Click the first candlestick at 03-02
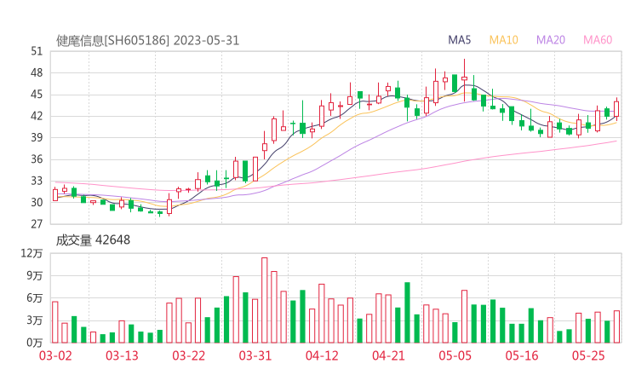This screenshot has height=375, width=630. tap(55, 194)
